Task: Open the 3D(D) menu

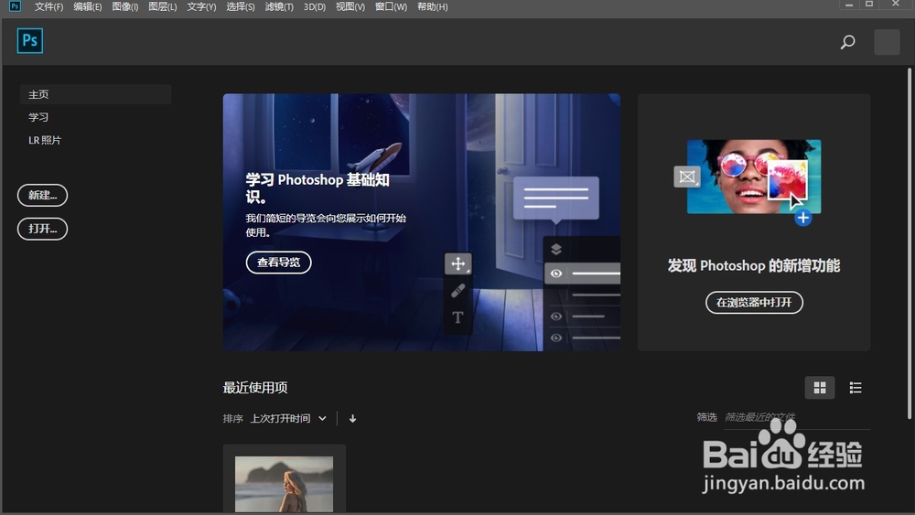Action: [x=315, y=7]
